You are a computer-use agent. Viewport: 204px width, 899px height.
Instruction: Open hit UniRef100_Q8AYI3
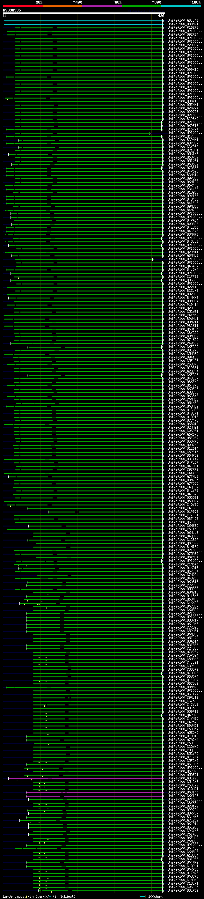[x=183, y=101]
